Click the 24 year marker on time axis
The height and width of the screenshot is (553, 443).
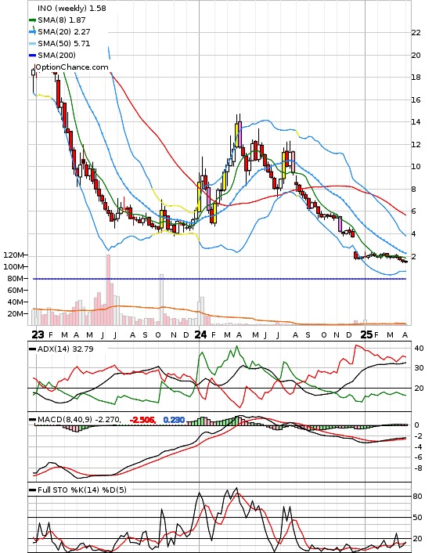[x=200, y=334]
